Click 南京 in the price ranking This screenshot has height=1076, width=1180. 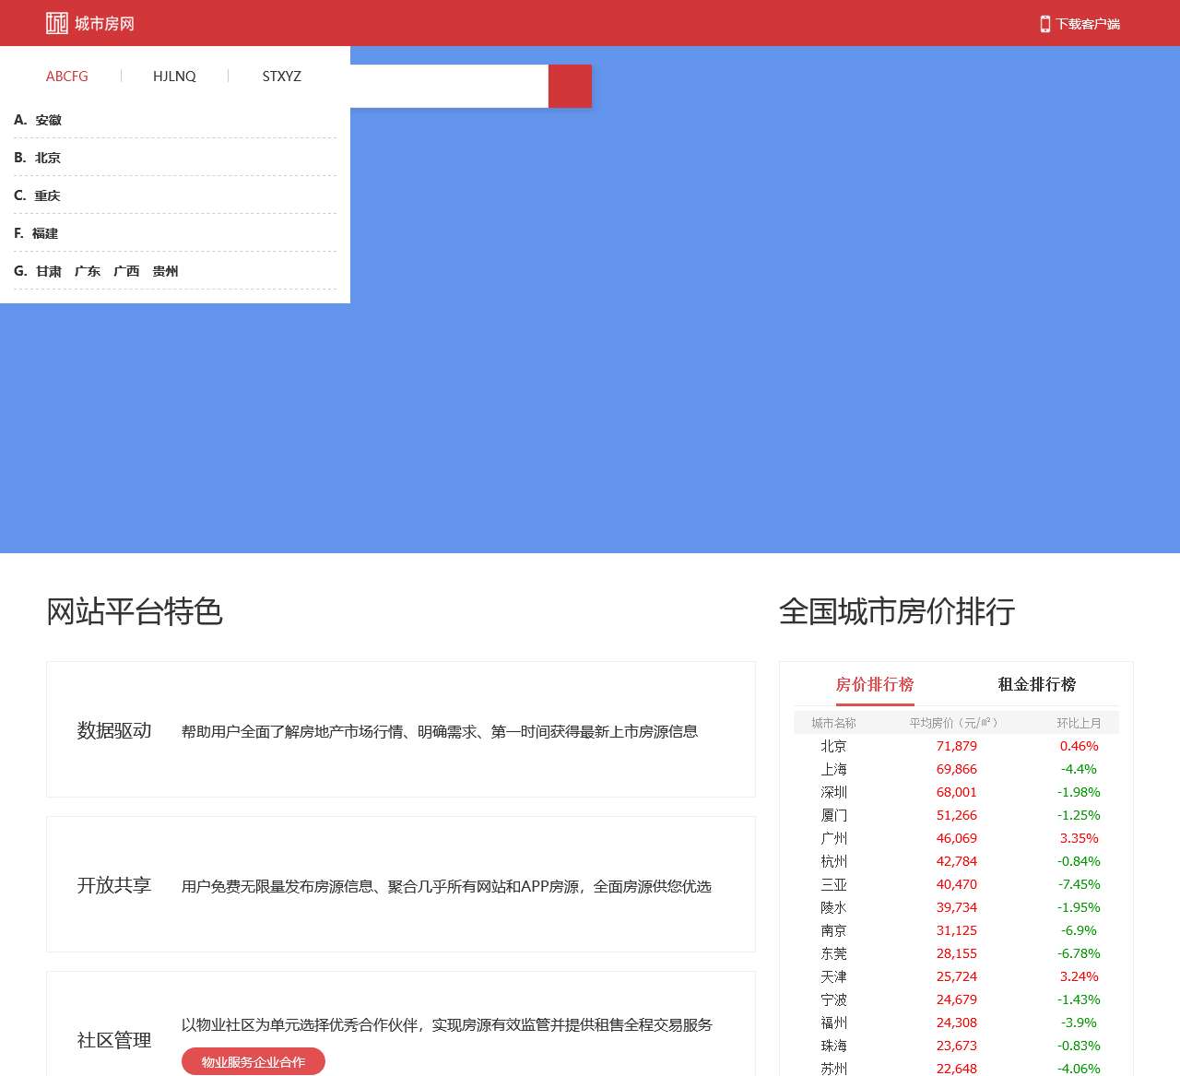[x=834, y=930]
